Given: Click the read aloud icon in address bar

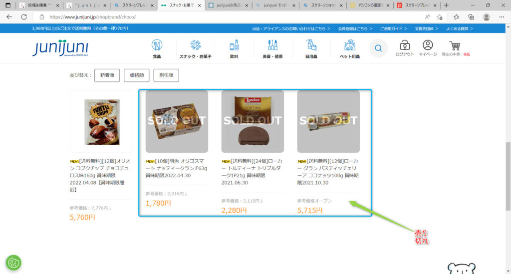Looking at the screenshot, I should [x=427, y=17].
